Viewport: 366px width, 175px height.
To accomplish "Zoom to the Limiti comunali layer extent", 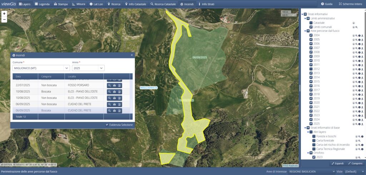I will pos(356,27).
